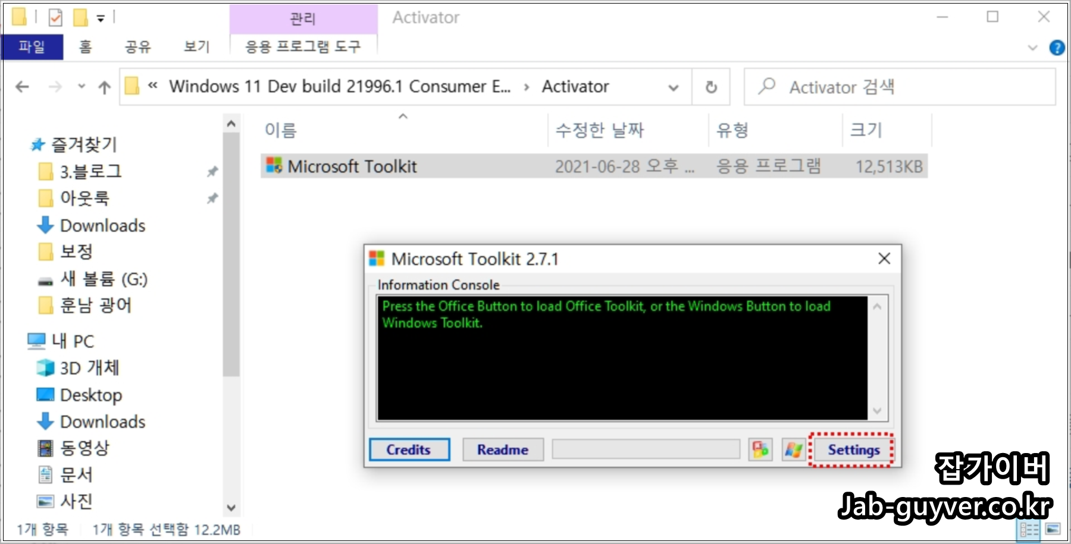Select 즐겨찾기 in the navigation pane
Screen dimensions: 1071x544
click(83, 144)
